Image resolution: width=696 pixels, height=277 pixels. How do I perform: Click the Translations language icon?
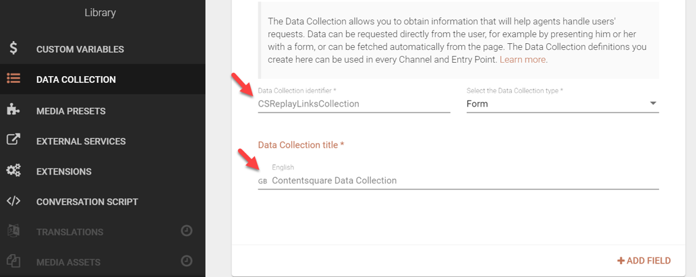click(13, 231)
